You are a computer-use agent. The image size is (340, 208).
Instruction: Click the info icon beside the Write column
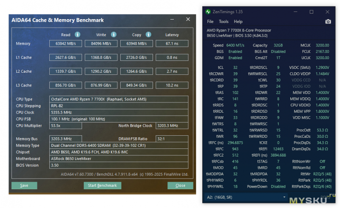pos(113,34)
